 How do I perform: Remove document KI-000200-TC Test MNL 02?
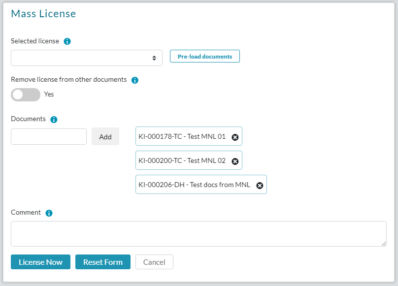coord(235,161)
